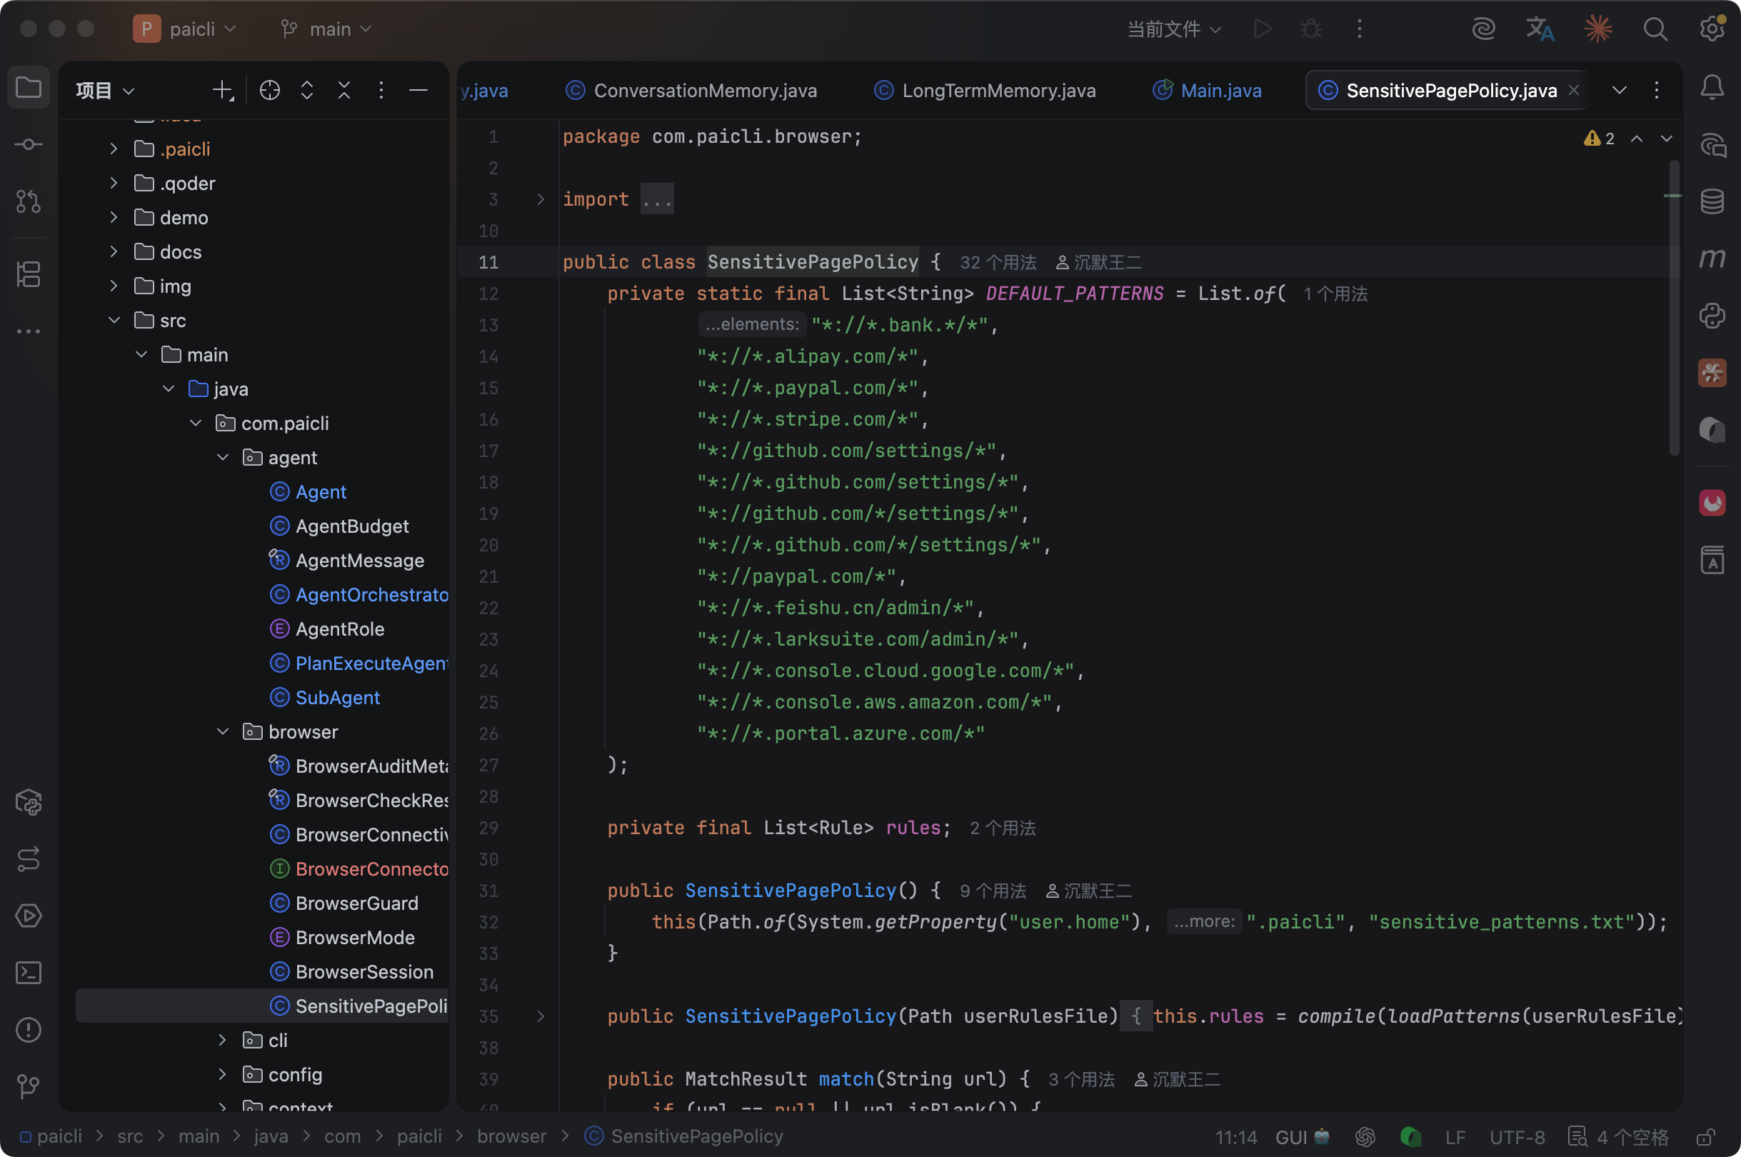1741x1157 pixels.
Task: Open the Problems tool window
Action: (x=28, y=1029)
